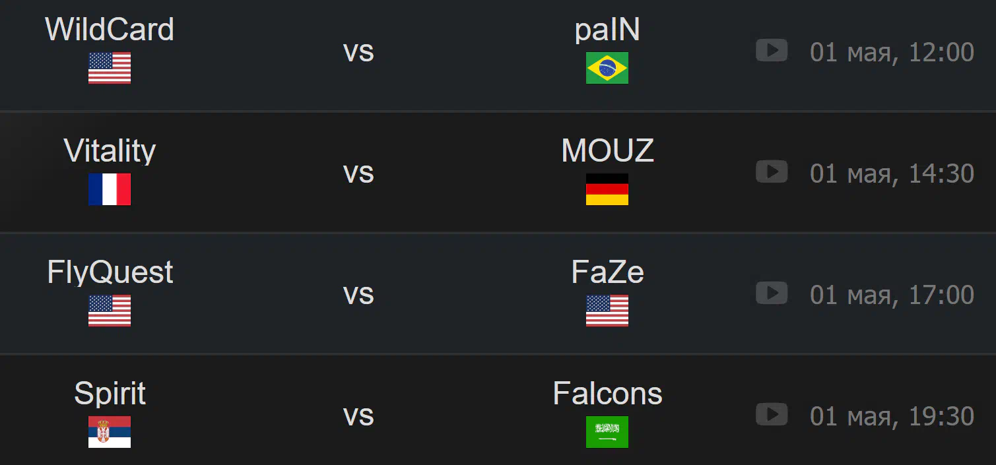This screenshot has width=996, height=465.
Task: Click the Spirit team name
Action: pyautogui.click(x=110, y=394)
